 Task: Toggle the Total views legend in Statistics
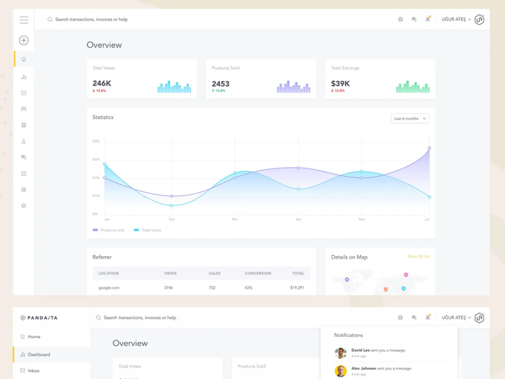tap(147, 230)
